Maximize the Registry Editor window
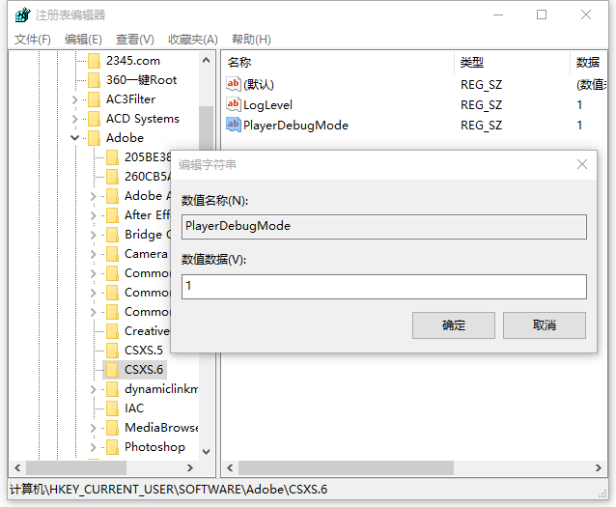 pyautogui.click(x=542, y=14)
